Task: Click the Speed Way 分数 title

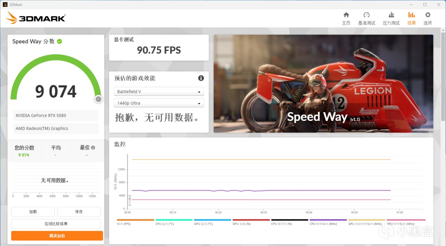Action: [33, 41]
